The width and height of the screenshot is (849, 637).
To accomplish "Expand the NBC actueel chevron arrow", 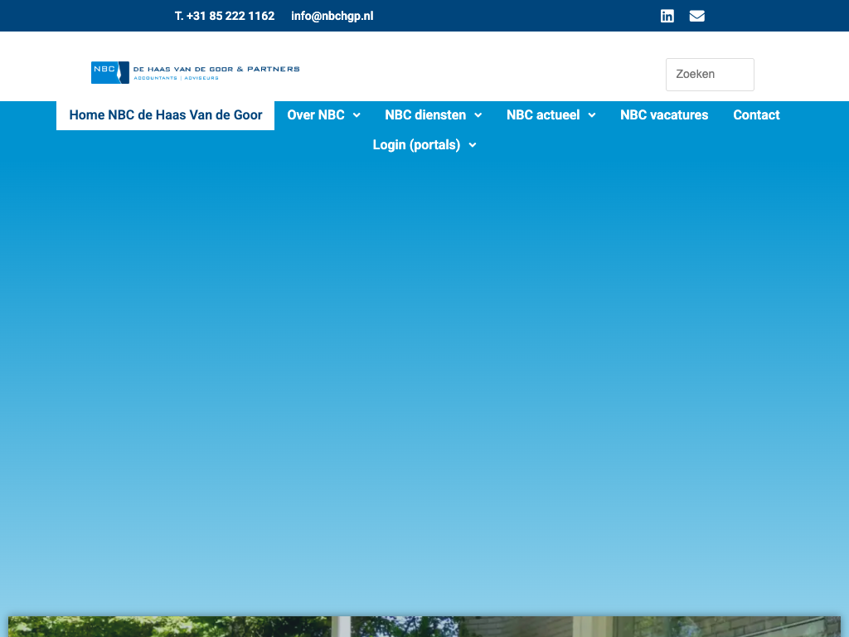I will pyautogui.click(x=592, y=115).
